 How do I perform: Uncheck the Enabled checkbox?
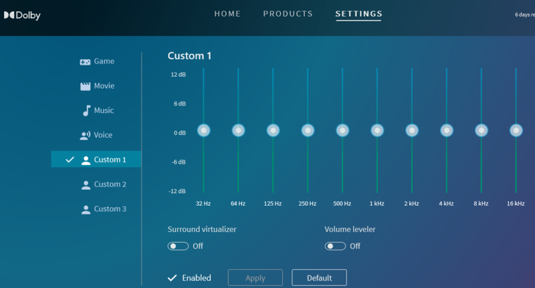172,278
